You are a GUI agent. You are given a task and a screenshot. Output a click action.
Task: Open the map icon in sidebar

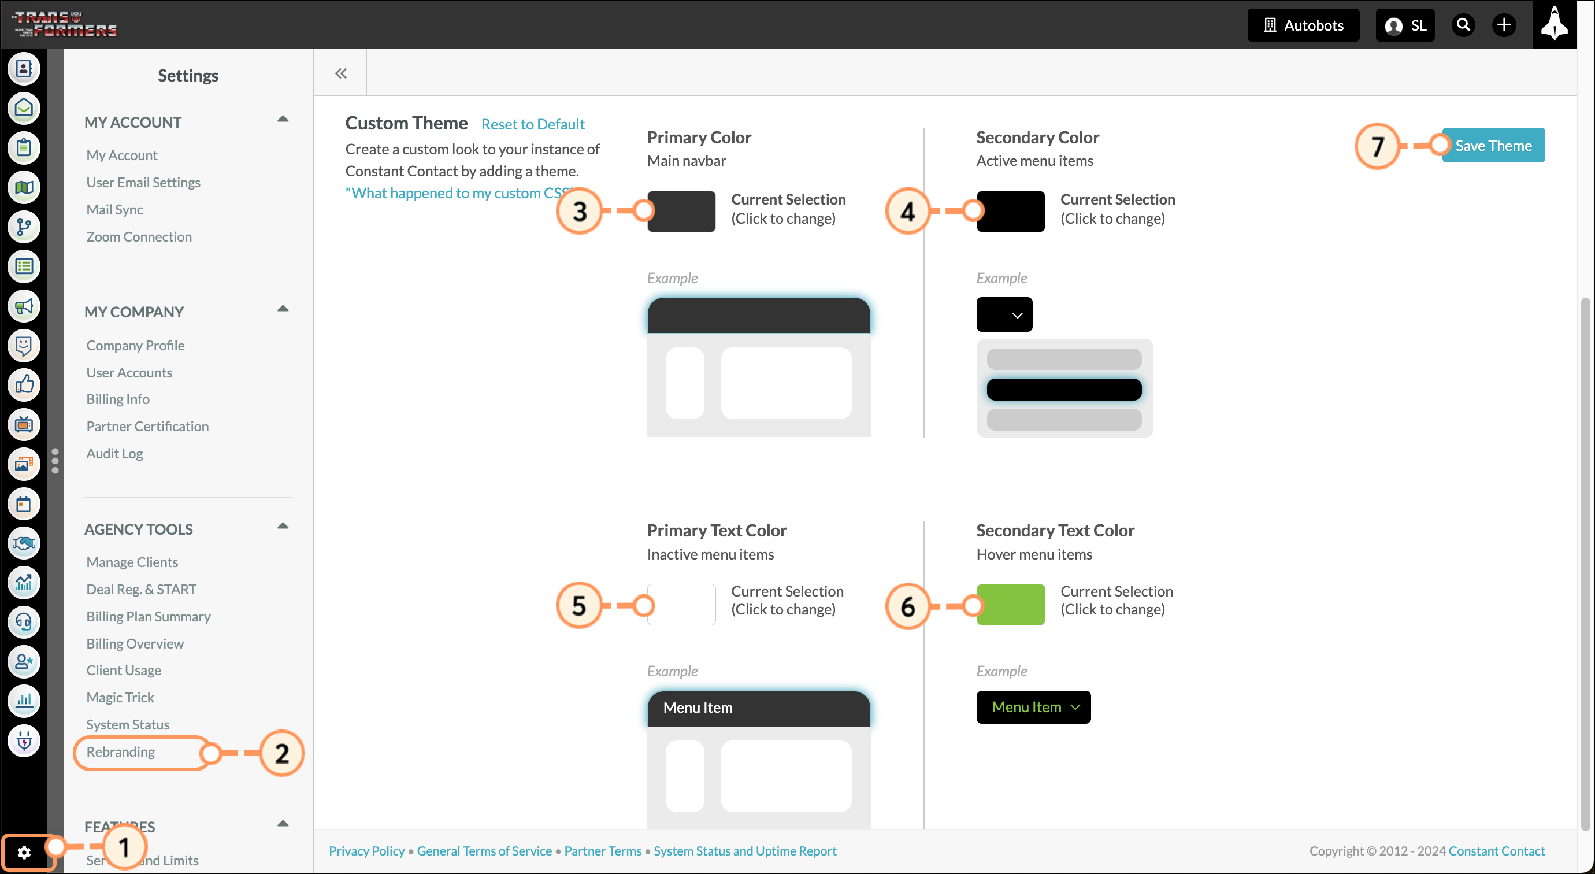(x=24, y=188)
